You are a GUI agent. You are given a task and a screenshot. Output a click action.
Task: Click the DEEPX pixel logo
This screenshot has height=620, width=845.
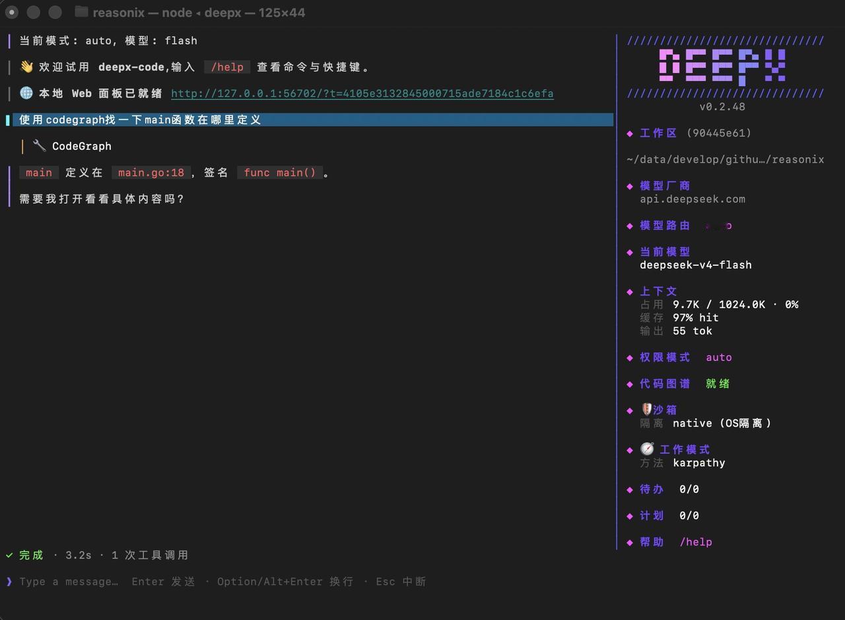[x=722, y=67]
